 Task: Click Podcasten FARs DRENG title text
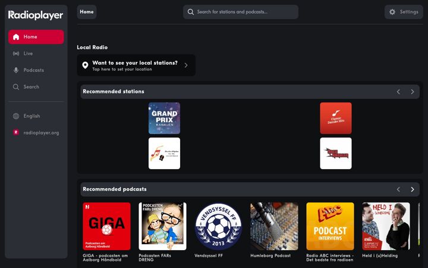tap(155, 258)
